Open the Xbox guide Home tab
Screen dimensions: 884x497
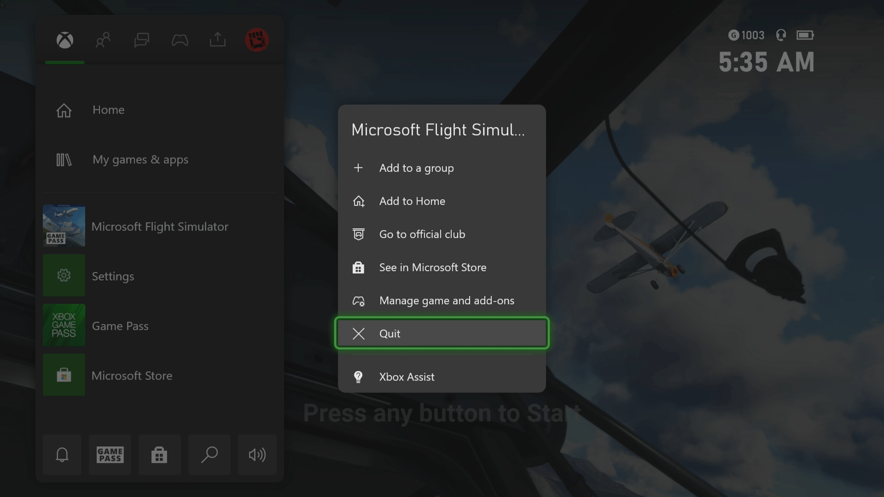64,40
